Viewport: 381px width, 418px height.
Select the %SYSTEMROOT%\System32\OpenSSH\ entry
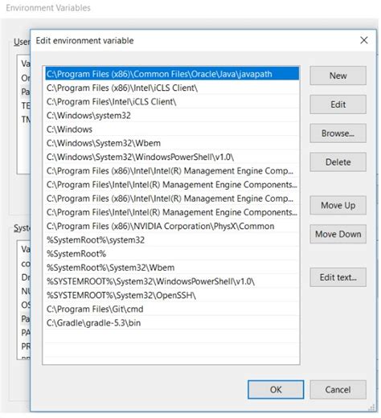click(x=172, y=295)
